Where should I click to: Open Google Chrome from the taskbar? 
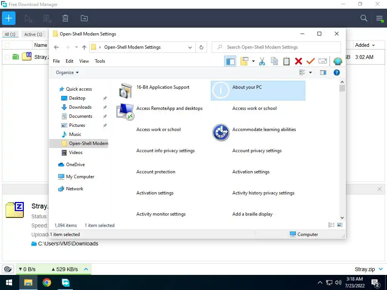click(46, 282)
